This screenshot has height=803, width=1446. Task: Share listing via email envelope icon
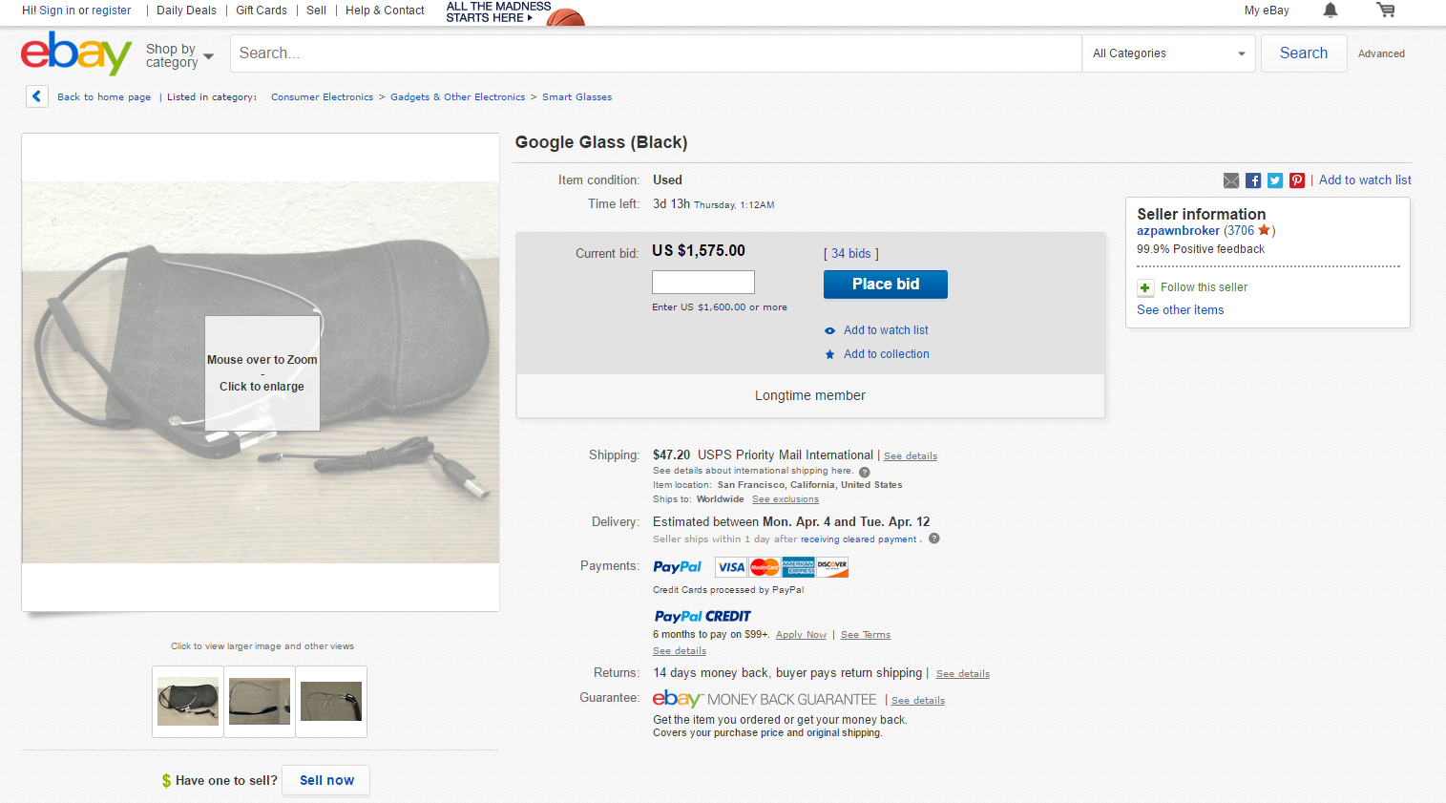1231,180
